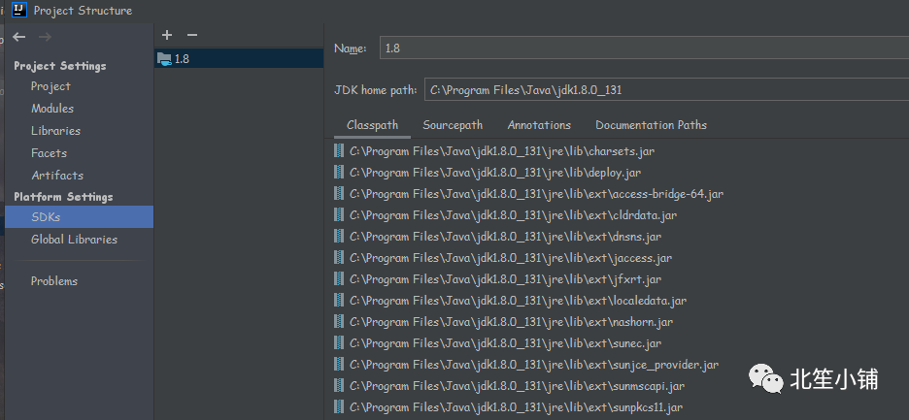Click jar icon beside sunjce_provider.jar
Image resolution: width=909 pixels, height=420 pixels.
coord(339,365)
